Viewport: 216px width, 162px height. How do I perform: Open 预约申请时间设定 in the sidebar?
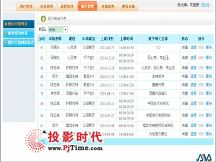tap(19, 43)
